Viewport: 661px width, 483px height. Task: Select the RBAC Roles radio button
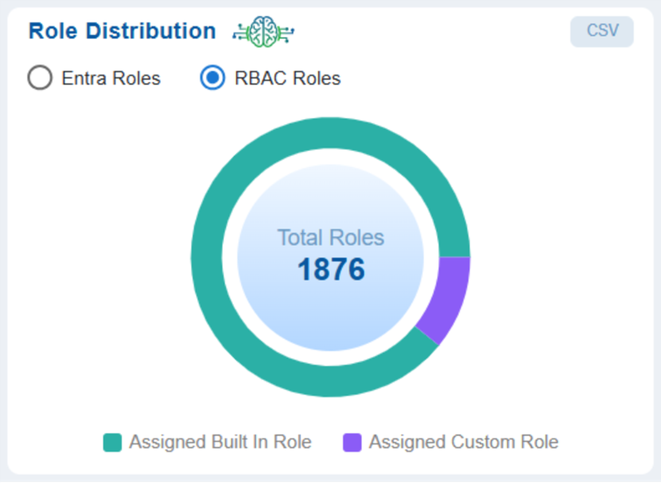[212, 78]
